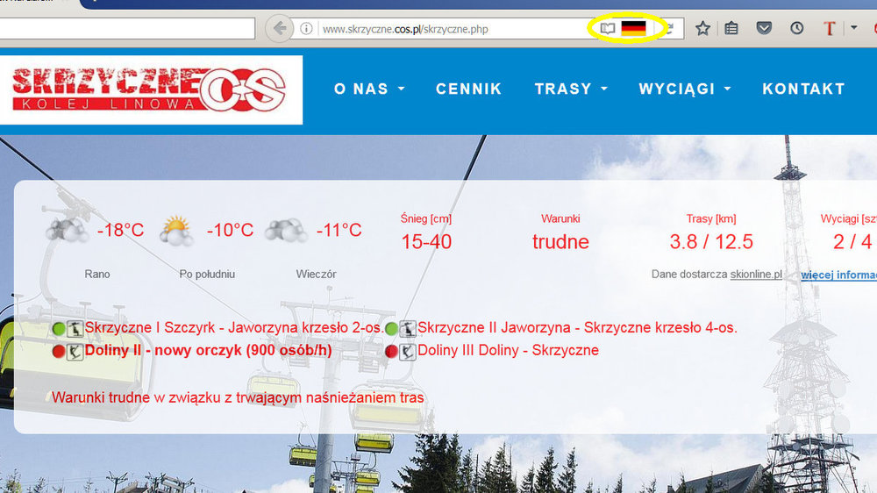Click the Skrzyczne Kolej Linowa logo

(149, 89)
